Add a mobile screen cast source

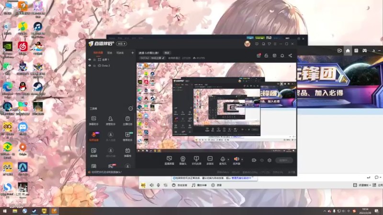tap(196, 161)
